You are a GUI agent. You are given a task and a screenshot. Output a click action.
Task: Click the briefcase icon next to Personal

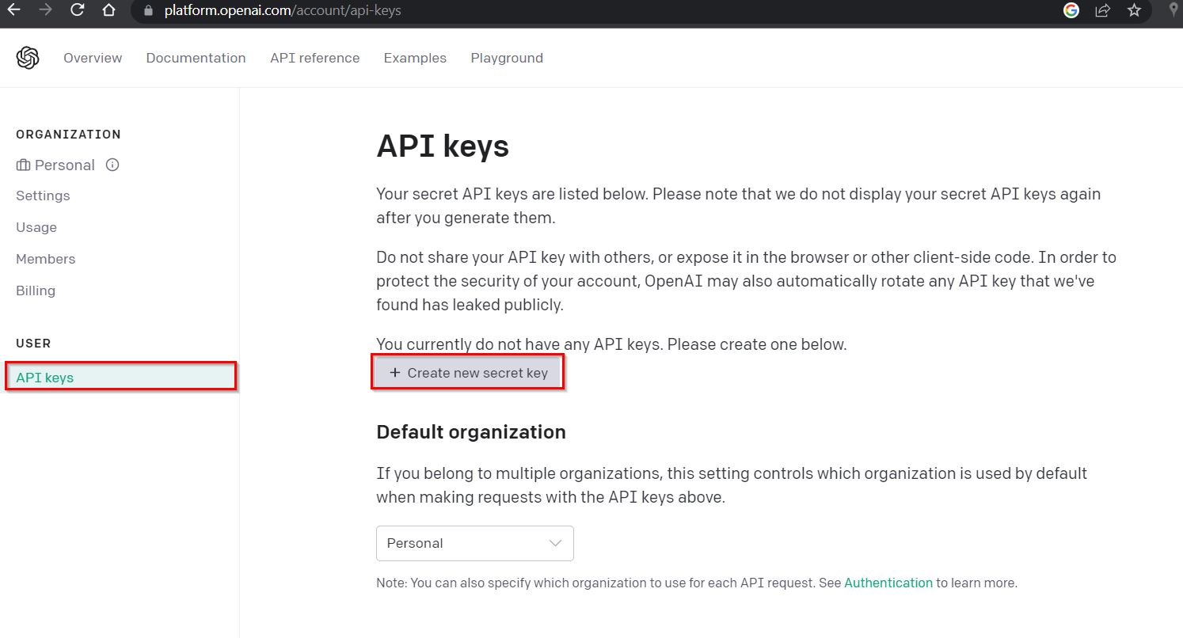tap(23, 165)
